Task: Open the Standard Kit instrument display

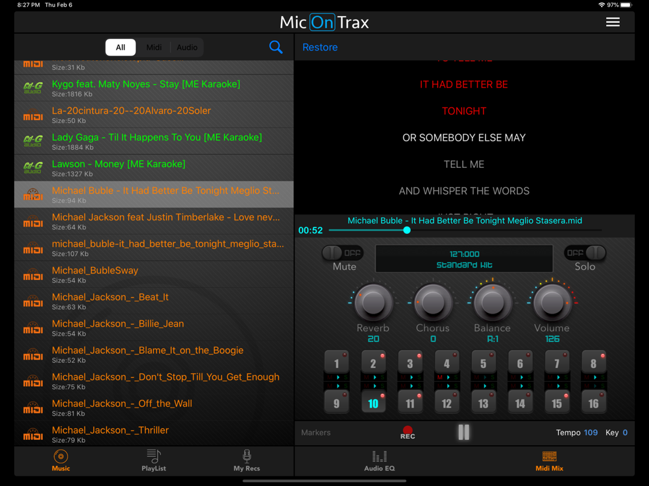Action: pos(464,259)
